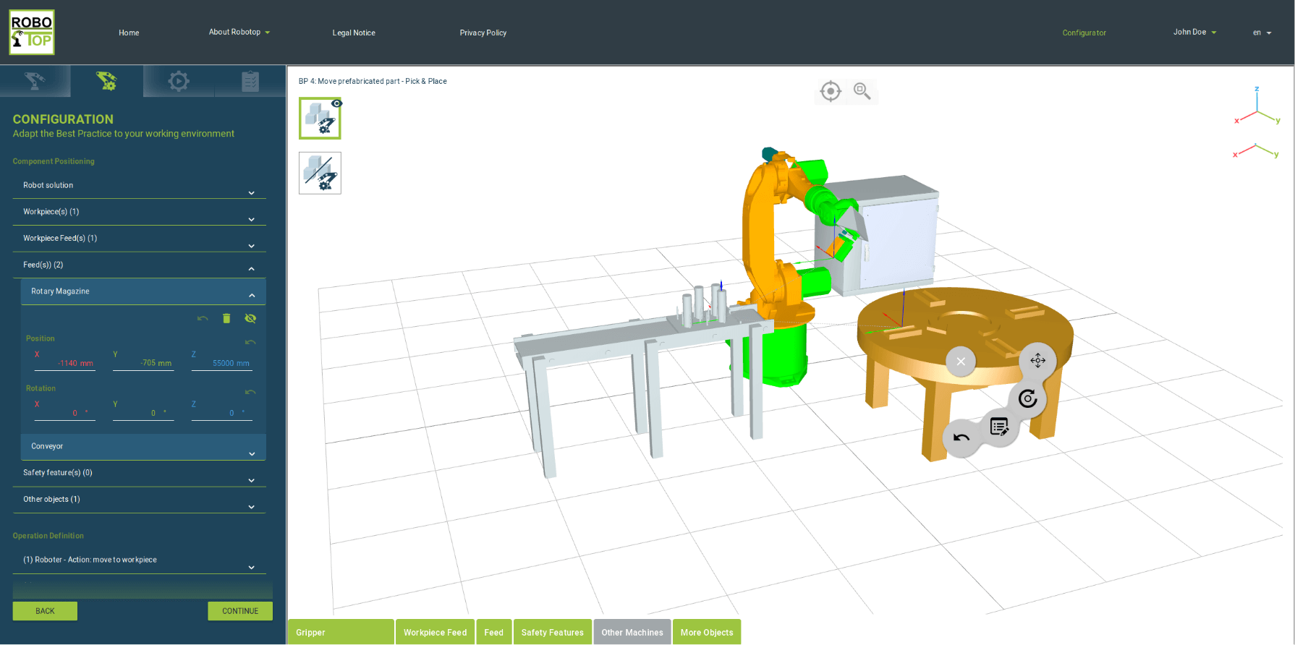Open the Legal Notice page

(x=354, y=33)
